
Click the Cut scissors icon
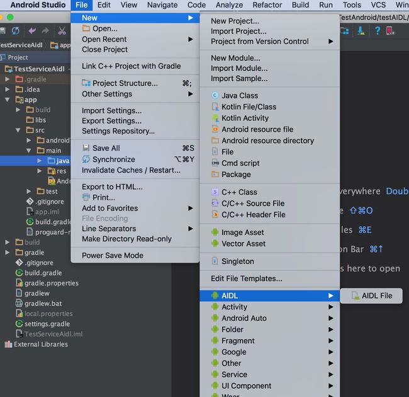click(x=62, y=31)
